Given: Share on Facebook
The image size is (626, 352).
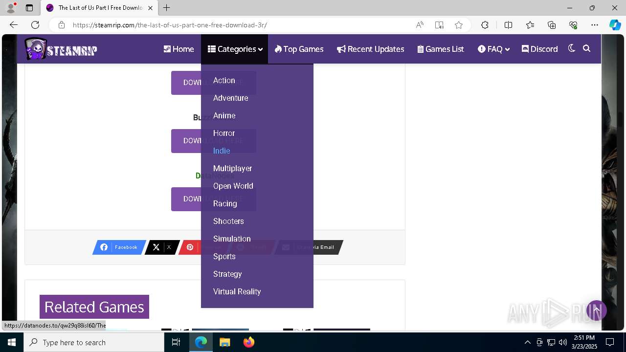Looking at the screenshot, I should point(119,247).
